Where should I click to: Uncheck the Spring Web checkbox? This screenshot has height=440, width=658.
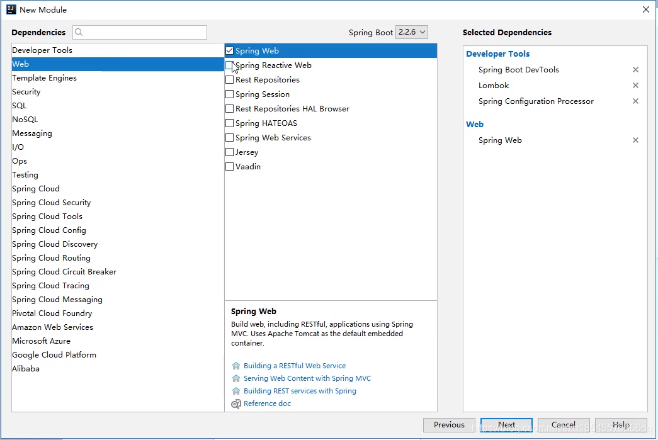pyautogui.click(x=230, y=51)
